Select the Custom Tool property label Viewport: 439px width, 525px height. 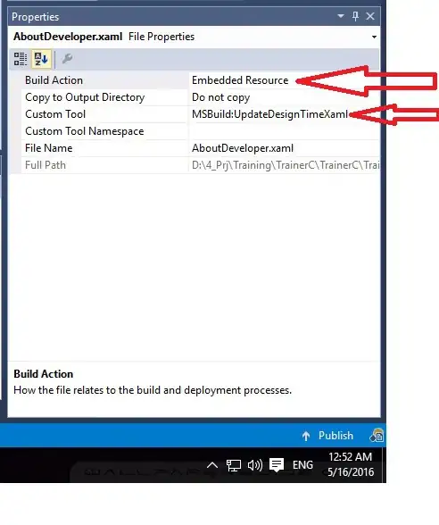(55, 114)
